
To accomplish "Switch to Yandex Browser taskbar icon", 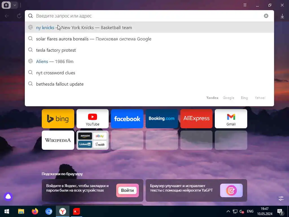I will coord(63,211).
